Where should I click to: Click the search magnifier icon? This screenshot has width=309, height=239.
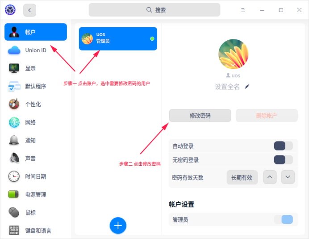(149, 10)
